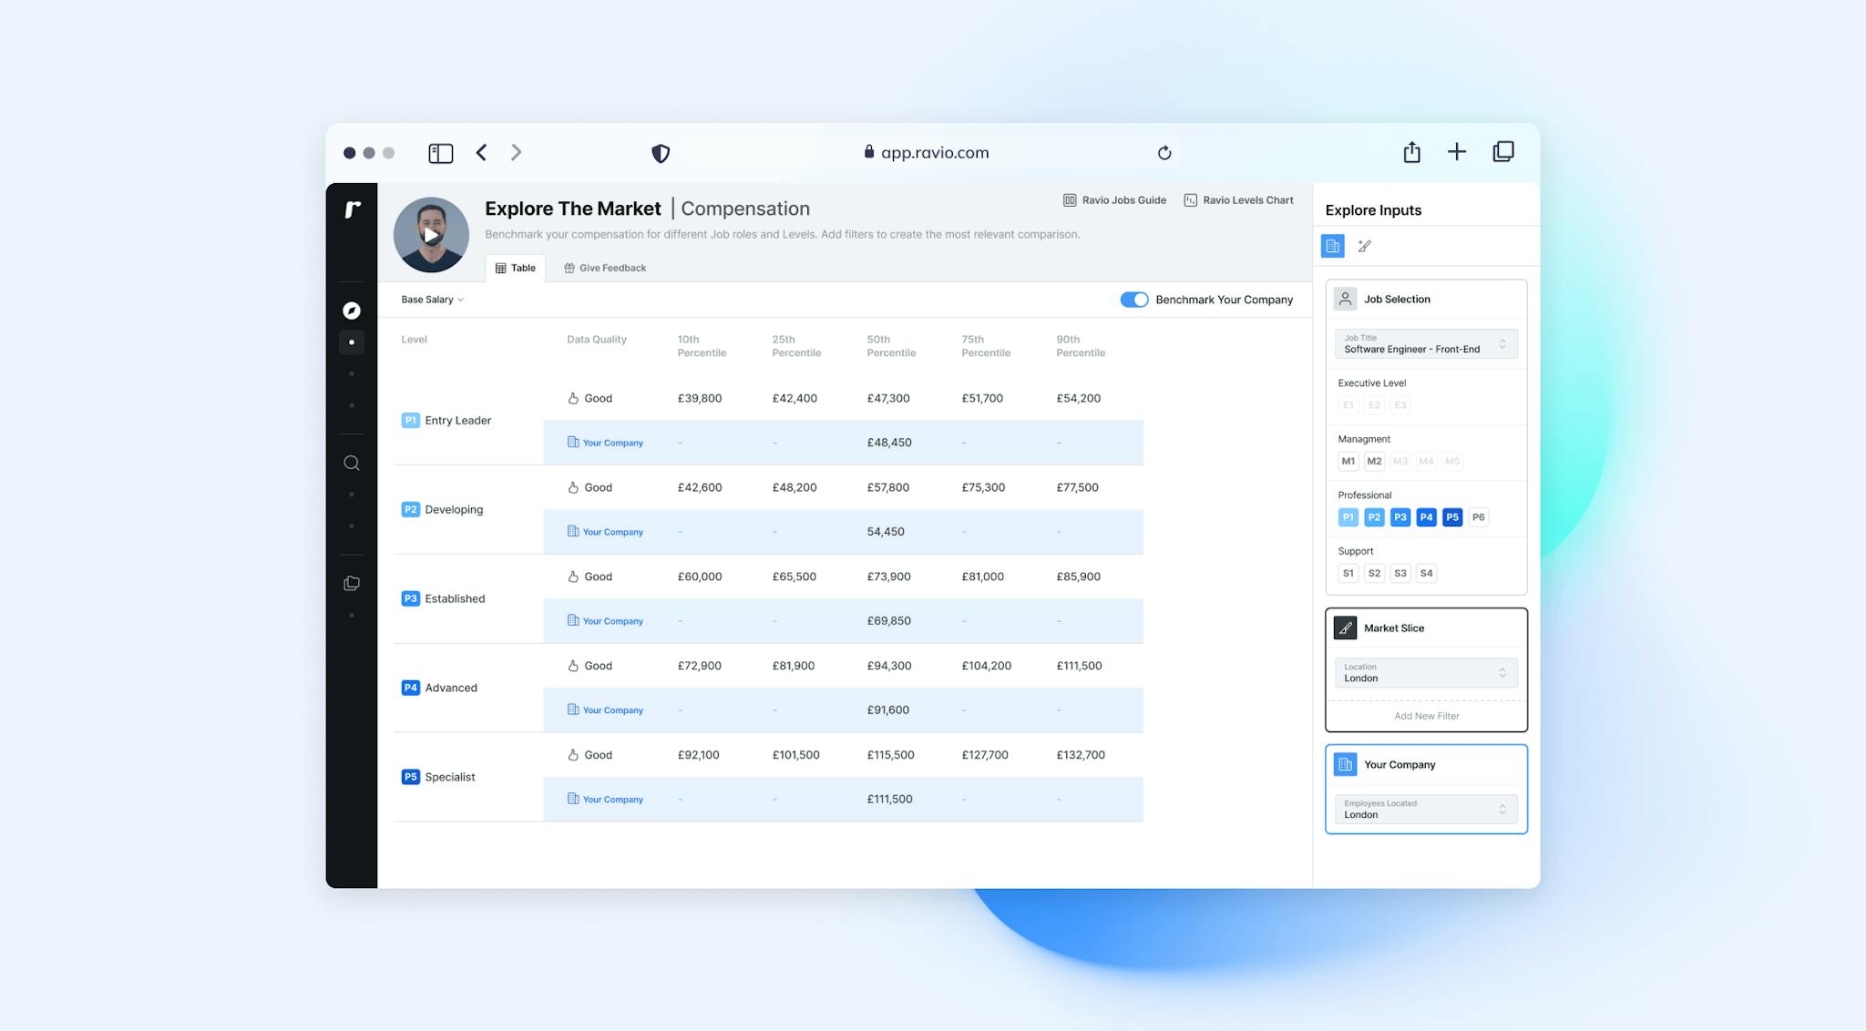Image resolution: width=1866 pixels, height=1031 pixels.
Task: Play the video on the presenter avatar
Action: click(x=430, y=234)
